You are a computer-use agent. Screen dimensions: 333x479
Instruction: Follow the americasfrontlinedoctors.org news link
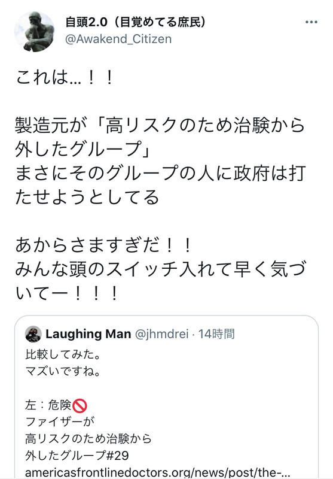tap(158, 472)
